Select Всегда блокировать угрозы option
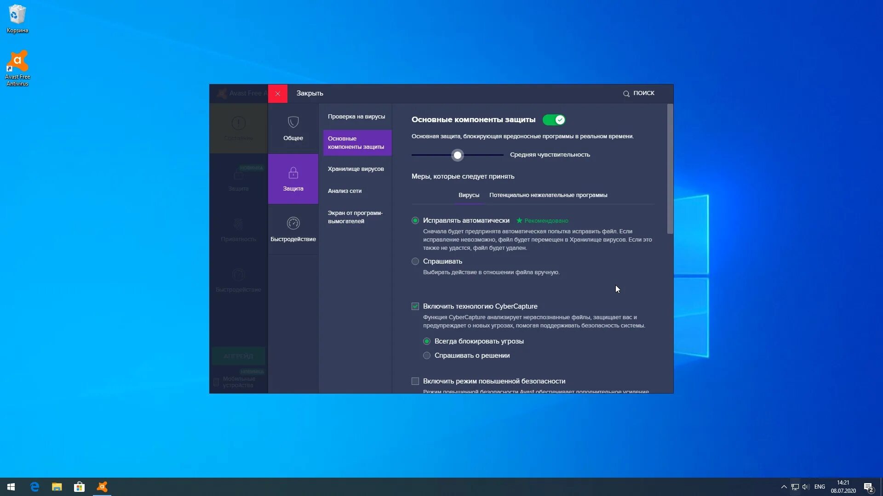The width and height of the screenshot is (883, 496). pos(427,341)
